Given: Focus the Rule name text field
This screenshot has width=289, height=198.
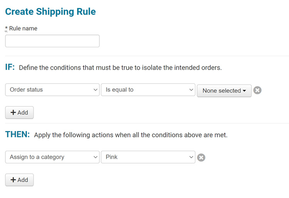Looking at the screenshot, I should tap(52, 41).
